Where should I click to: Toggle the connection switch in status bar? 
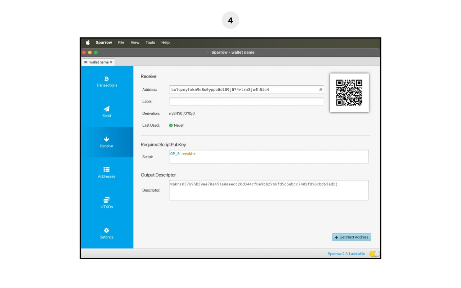[x=375, y=254]
